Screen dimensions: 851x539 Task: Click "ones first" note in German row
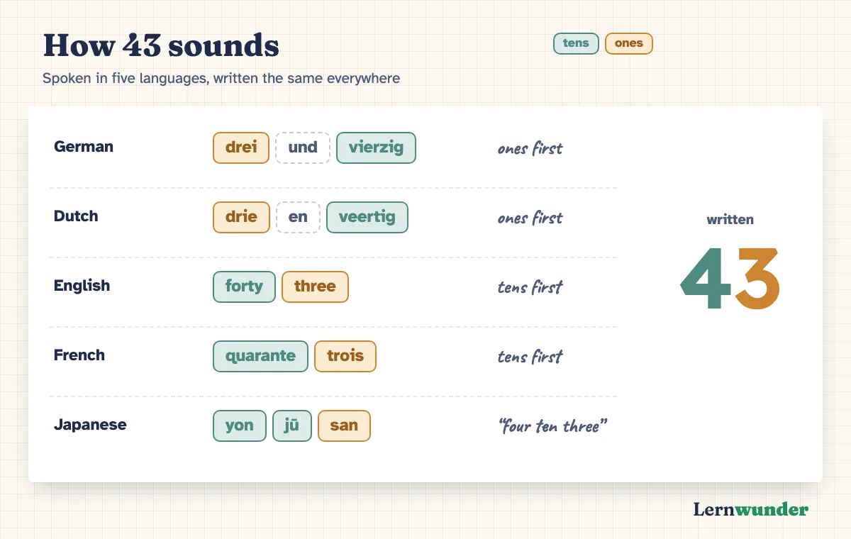(x=530, y=148)
